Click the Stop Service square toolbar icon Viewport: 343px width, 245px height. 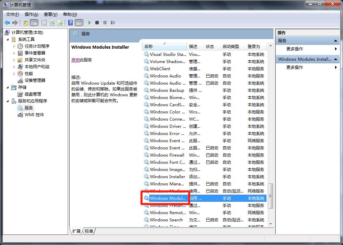click(97, 23)
